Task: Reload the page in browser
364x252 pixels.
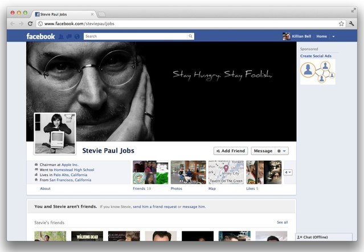Action: click(30, 24)
